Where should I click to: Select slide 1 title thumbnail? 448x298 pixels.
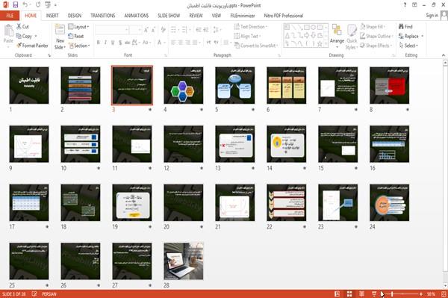pos(29,85)
